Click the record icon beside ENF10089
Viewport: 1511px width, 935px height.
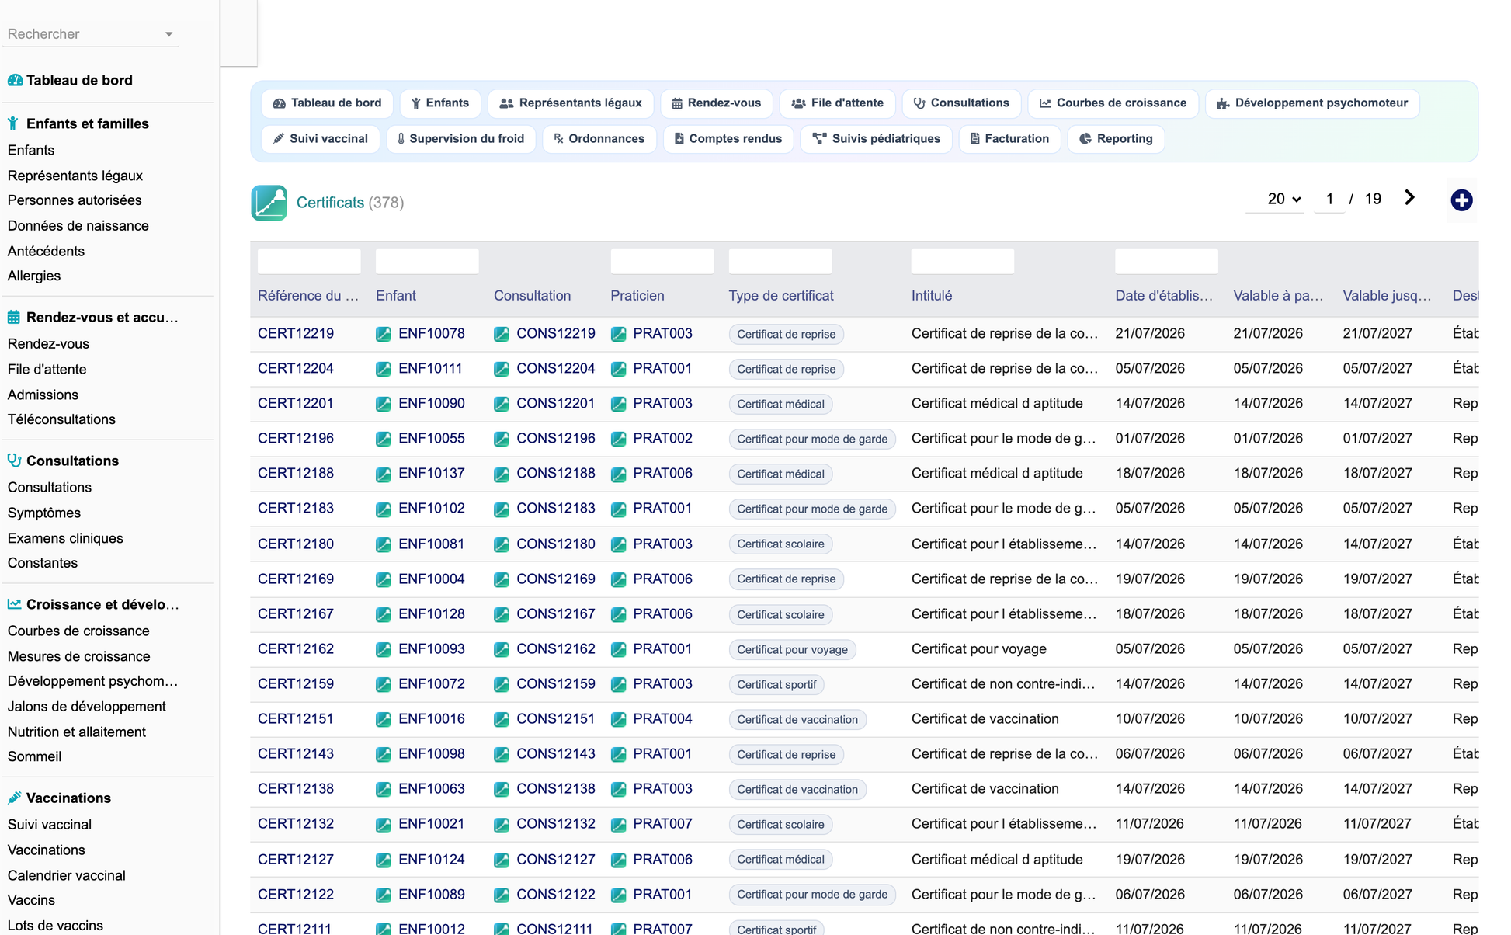(x=384, y=895)
